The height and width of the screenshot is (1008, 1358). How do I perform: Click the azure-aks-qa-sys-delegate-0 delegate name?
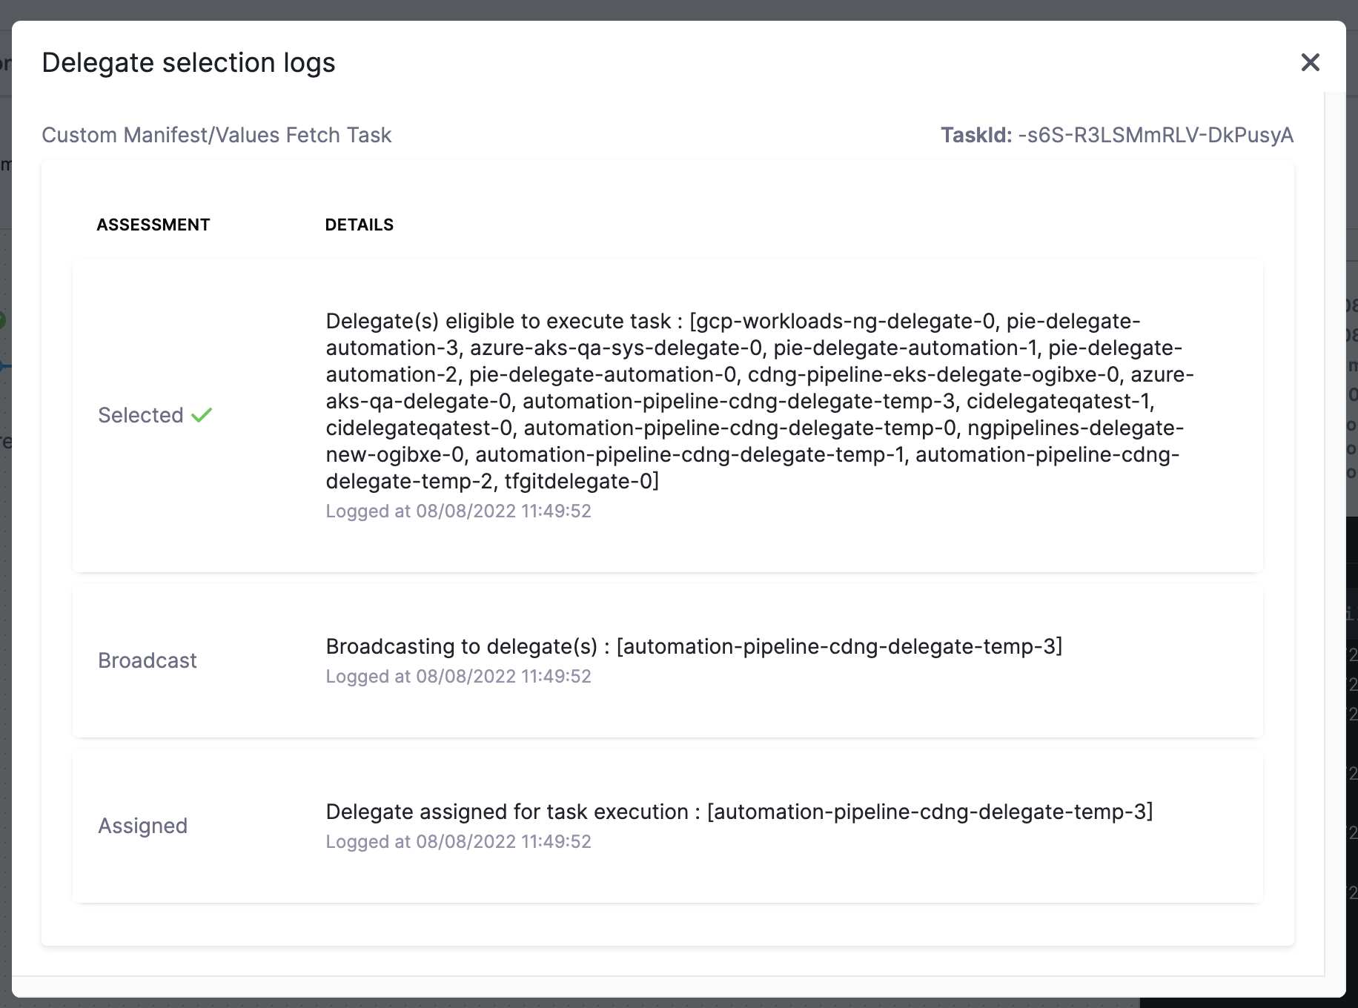tap(615, 348)
